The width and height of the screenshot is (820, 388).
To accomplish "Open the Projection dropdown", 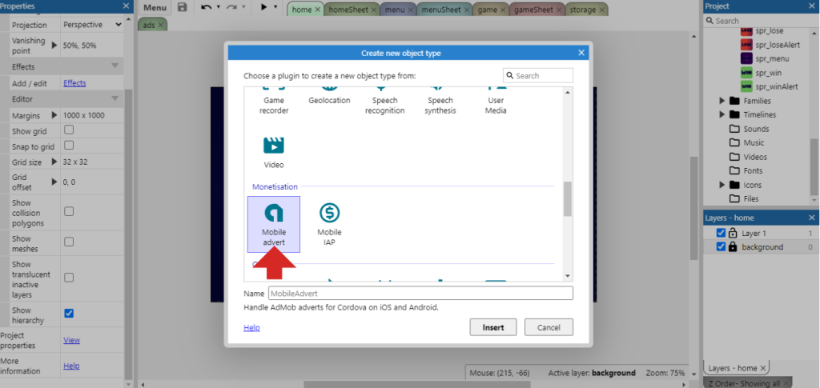I will pyautogui.click(x=91, y=25).
